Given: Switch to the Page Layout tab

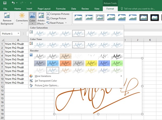Looking at the screenshot, I should pyautogui.click(x=44, y=9).
